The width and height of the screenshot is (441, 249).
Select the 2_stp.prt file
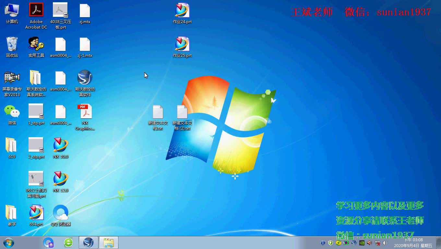pos(36,148)
